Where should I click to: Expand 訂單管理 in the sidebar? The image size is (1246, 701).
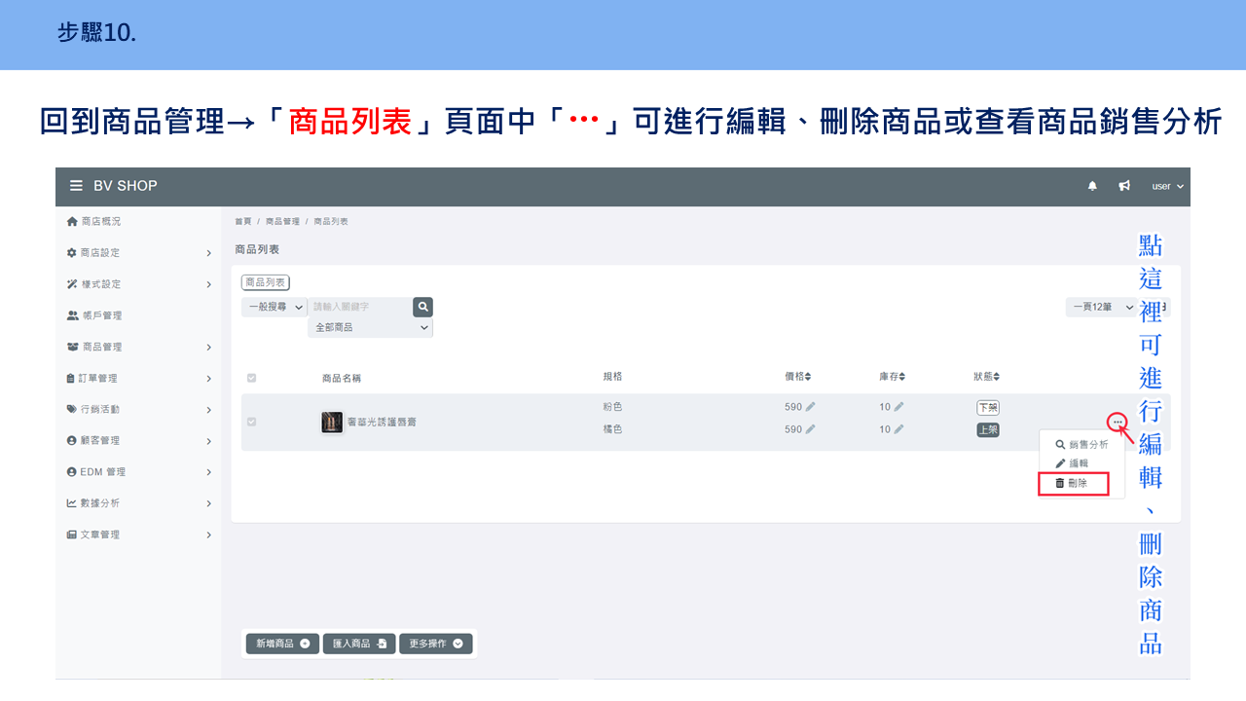pyautogui.click(x=138, y=378)
